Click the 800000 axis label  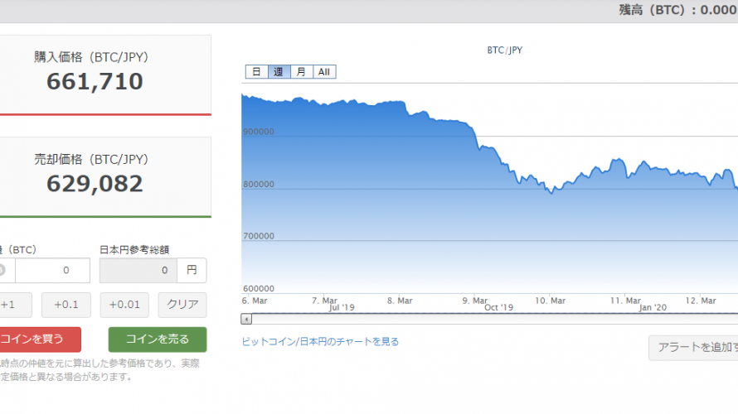[x=259, y=184]
